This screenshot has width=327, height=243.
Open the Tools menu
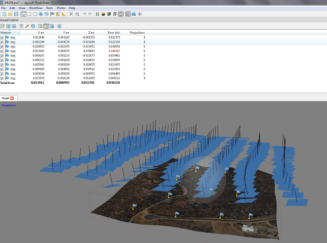tap(49, 8)
